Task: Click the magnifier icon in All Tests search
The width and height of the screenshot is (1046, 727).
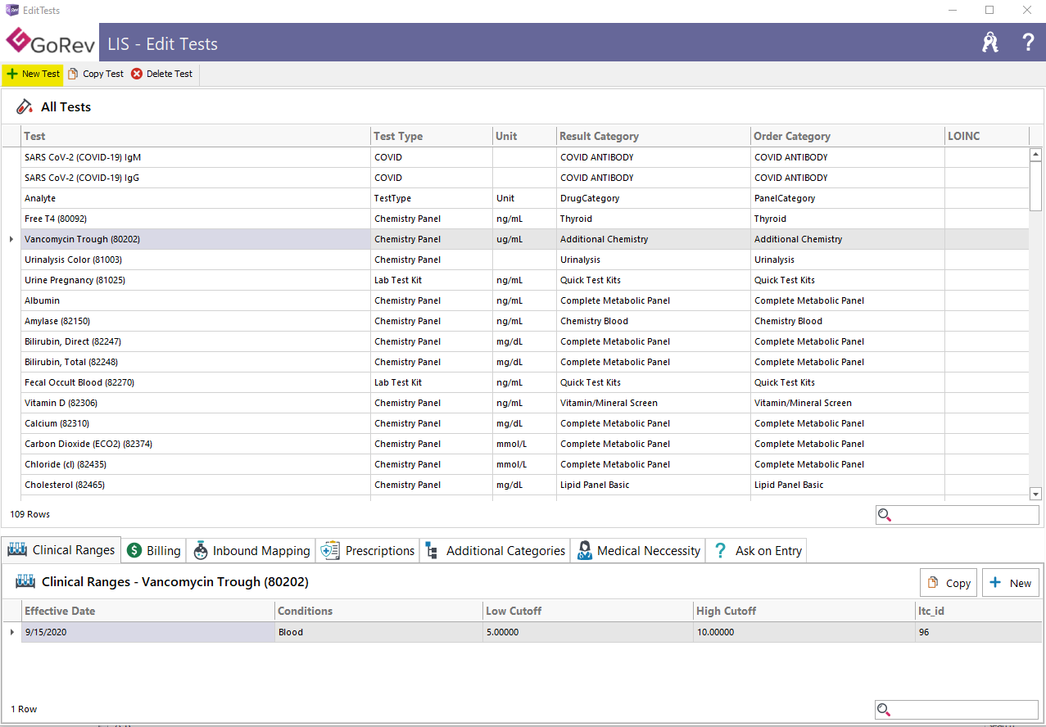Action: [885, 515]
